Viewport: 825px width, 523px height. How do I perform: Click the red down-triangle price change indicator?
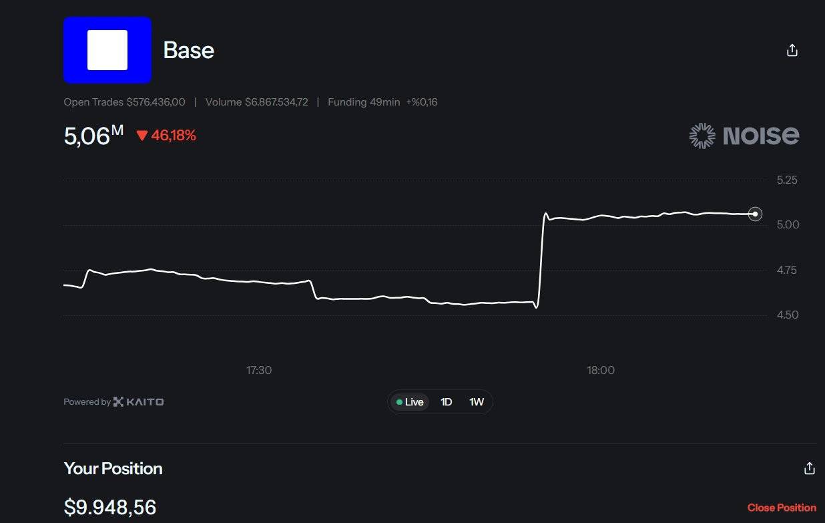click(x=142, y=136)
